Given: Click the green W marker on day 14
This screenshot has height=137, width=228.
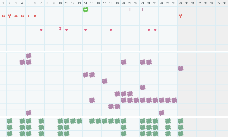Looking at the screenshot, I should coord(85,10).
